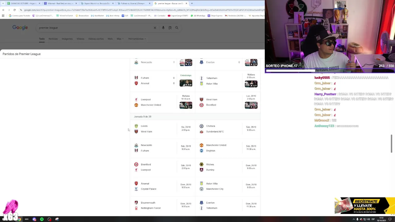Select the Todo results tab
Screen dimensions: 395x222
tap(42, 39)
